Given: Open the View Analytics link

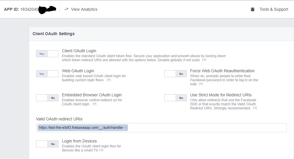Looking at the screenshot, I should click(84, 9).
